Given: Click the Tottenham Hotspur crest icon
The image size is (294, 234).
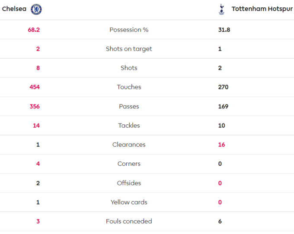Looking at the screenshot, I should (x=222, y=9).
